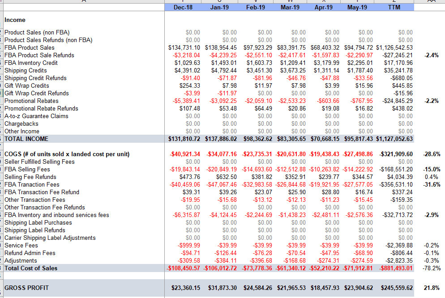Click the -28.6% COGS percentage cell
The height and width of the screenshot is (298, 445).
[x=431, y=154]
